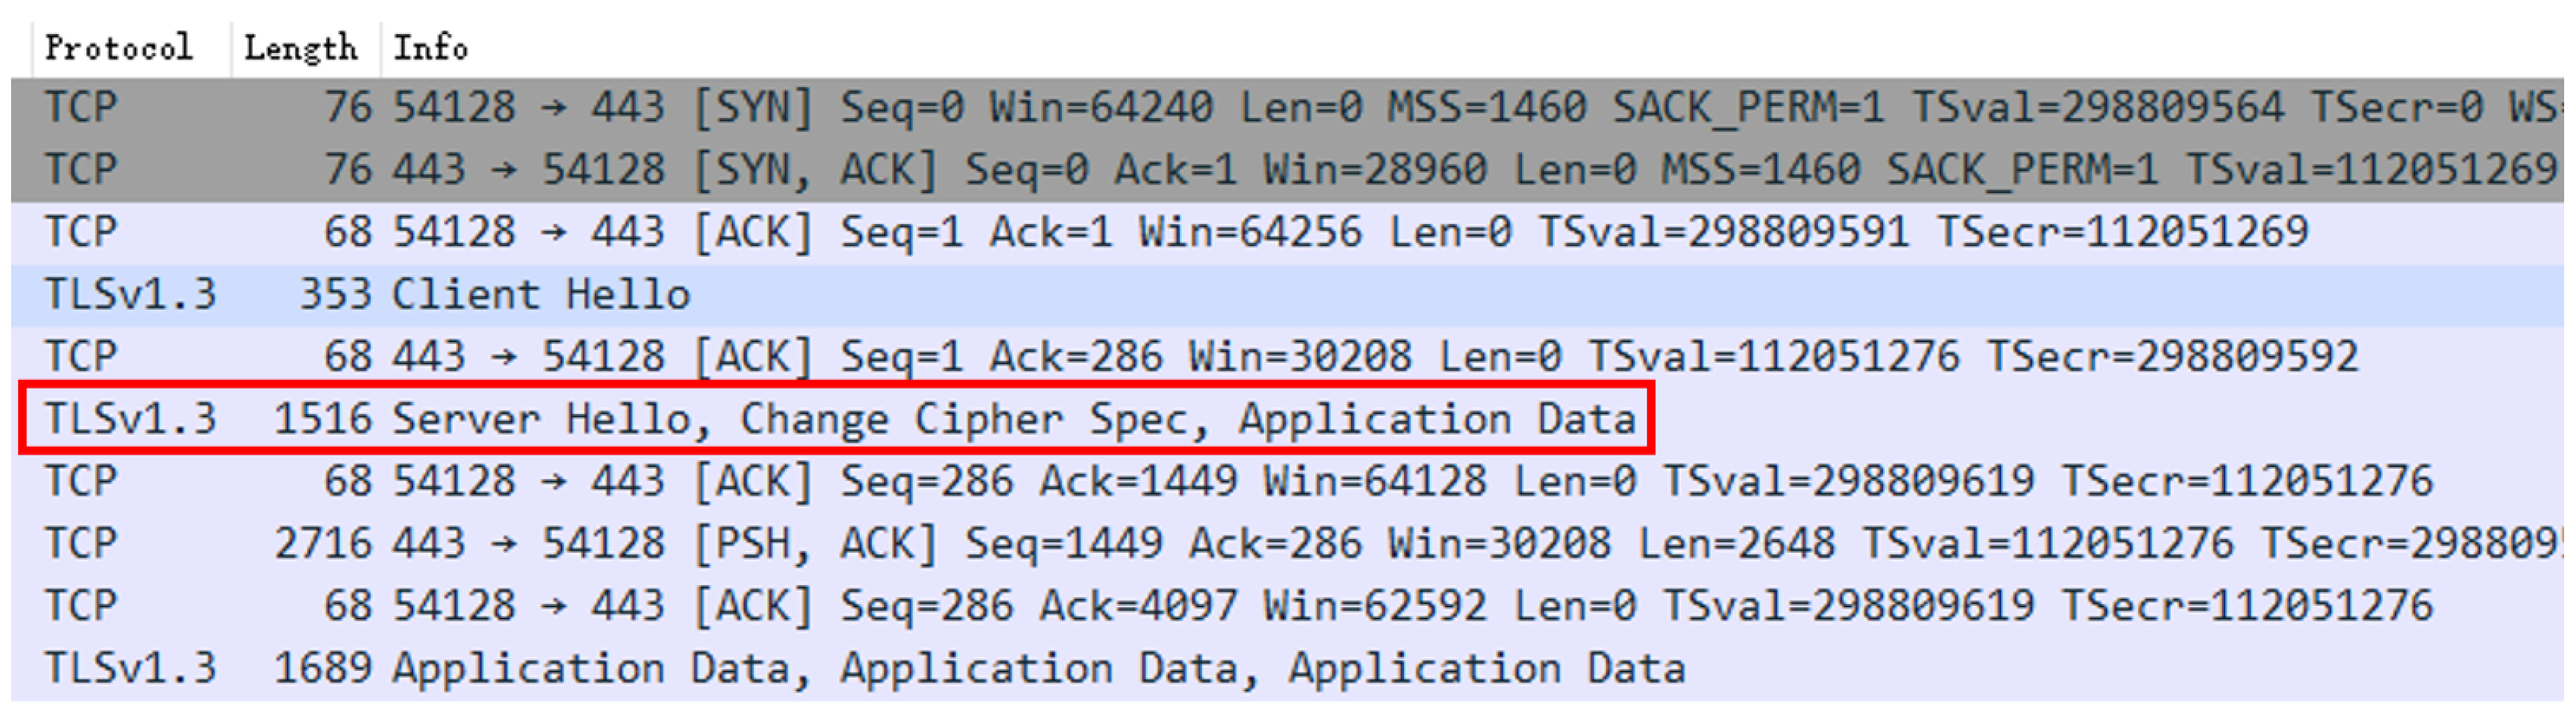Screen dimensions: 2576x715
Task: Select the highlighted Server Hello packet
Action: click(x=700, y=417)
